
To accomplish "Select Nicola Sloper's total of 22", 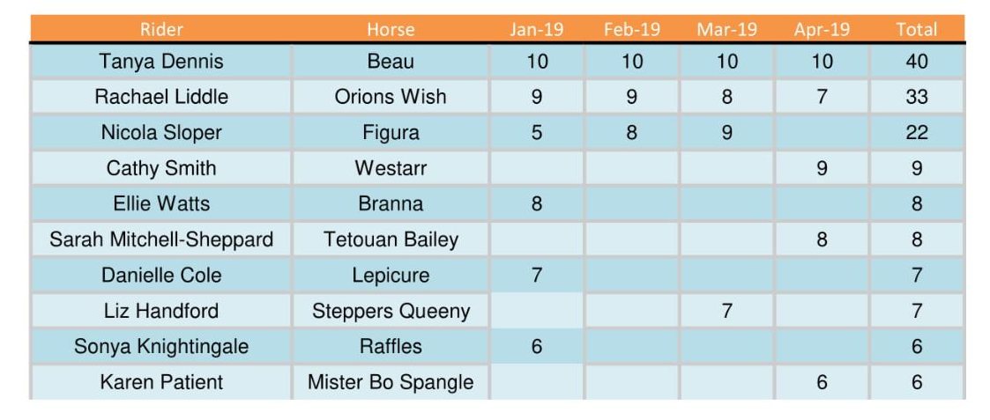I will click(917, 132).
